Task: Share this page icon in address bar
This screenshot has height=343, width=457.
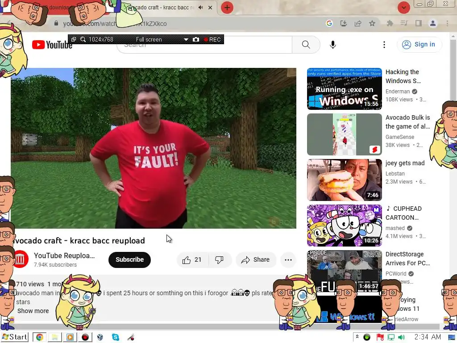Action: point(357,23)
